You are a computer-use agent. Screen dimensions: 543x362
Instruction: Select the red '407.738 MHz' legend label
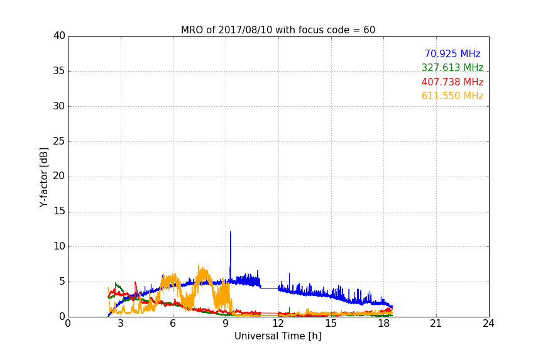click(x=452, y=82)
